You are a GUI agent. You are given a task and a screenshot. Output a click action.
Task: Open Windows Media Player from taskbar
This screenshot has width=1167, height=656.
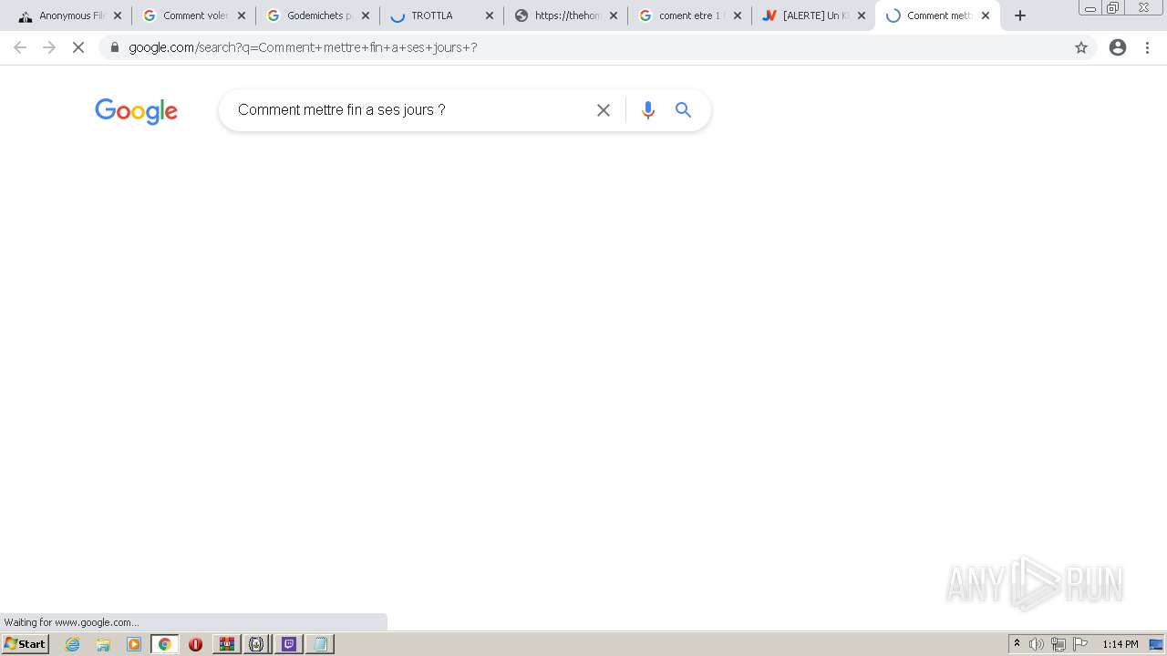tap(134, 644)
